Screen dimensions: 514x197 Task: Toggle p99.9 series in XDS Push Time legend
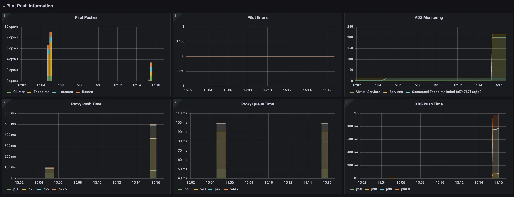[405, 189]
